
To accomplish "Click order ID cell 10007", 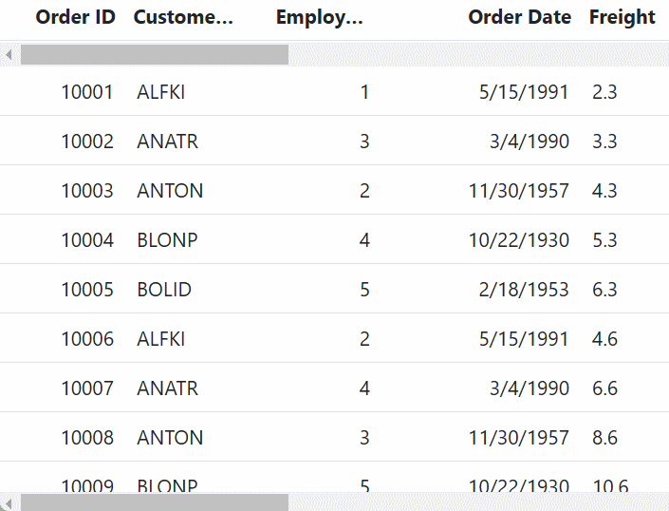I will click(87, 388).
